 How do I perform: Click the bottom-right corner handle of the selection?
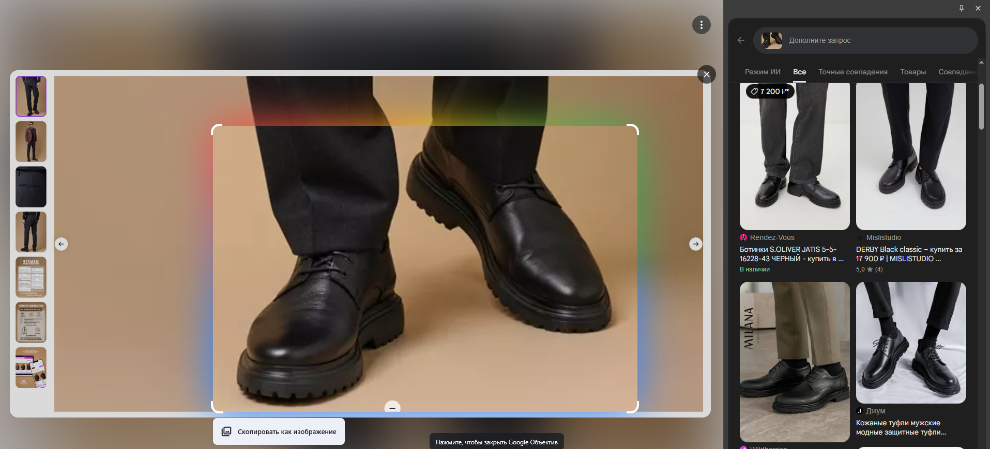633,407
